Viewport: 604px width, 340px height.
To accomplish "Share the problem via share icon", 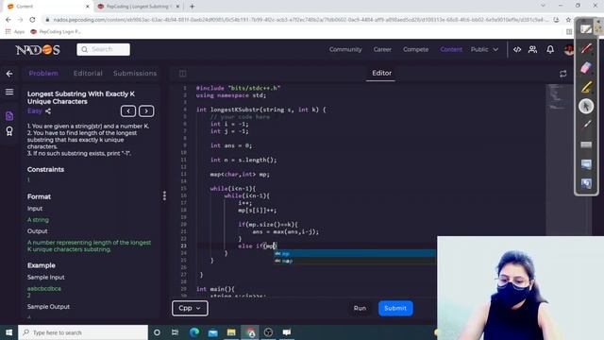I will (48, 111).
